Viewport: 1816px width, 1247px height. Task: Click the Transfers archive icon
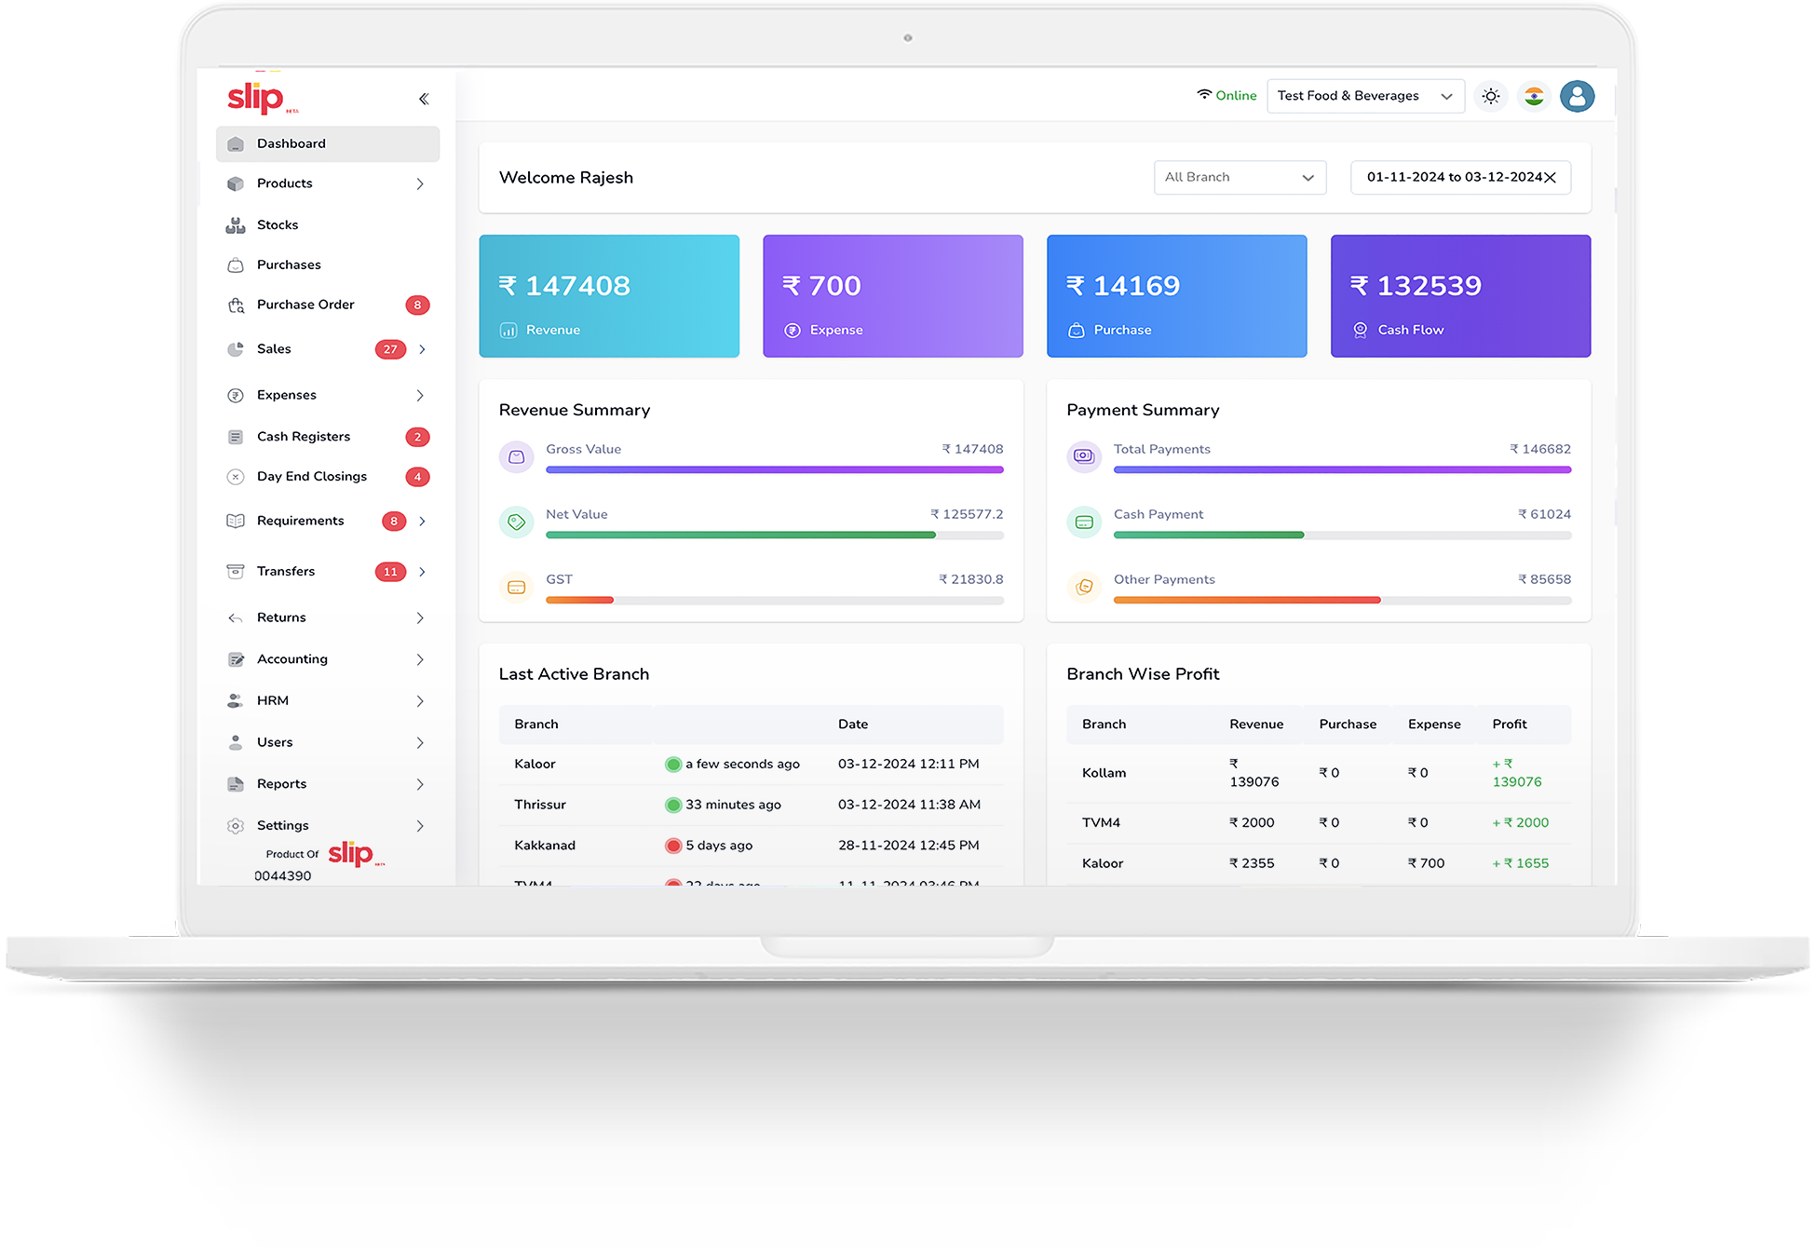(x=236, y=572)
